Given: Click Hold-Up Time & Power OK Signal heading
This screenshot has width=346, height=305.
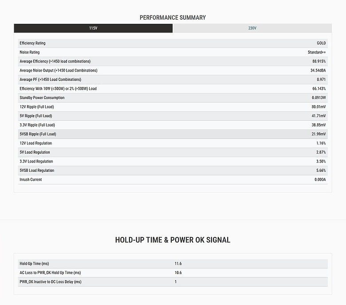Looking at the screenshot, I should (x=173, y=240).
